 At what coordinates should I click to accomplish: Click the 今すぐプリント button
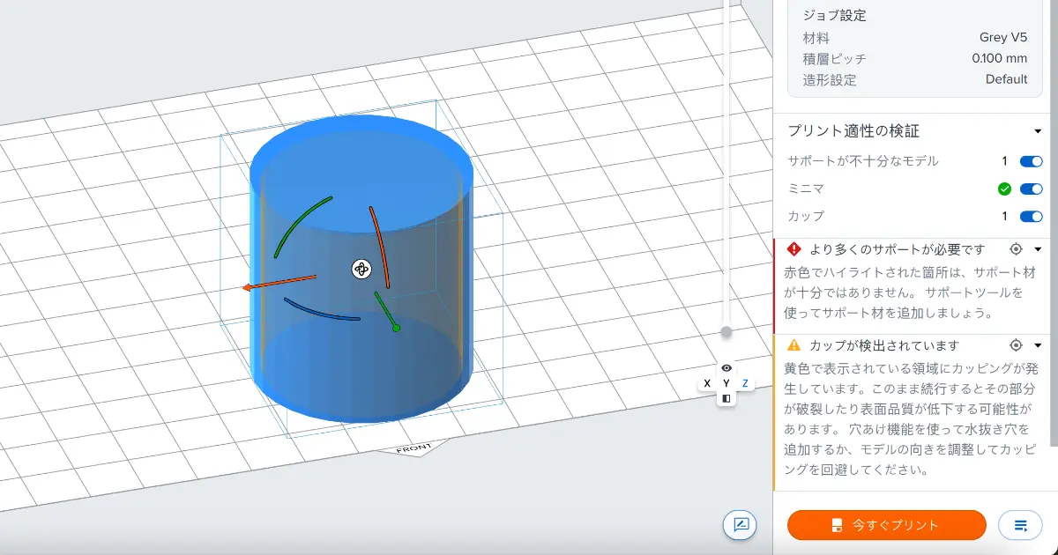coord(886,525)
